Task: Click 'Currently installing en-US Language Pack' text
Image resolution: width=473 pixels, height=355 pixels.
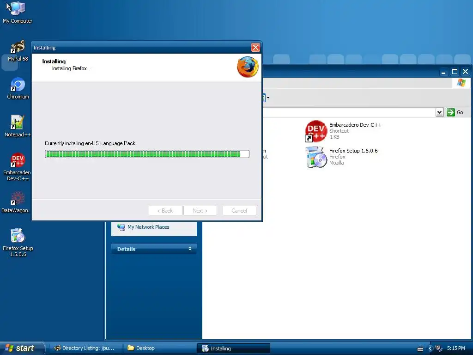Action: coord(90,143)
